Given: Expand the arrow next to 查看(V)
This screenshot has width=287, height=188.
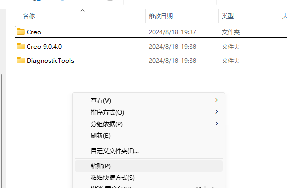Looking at the screenshot, I should 217,100.
